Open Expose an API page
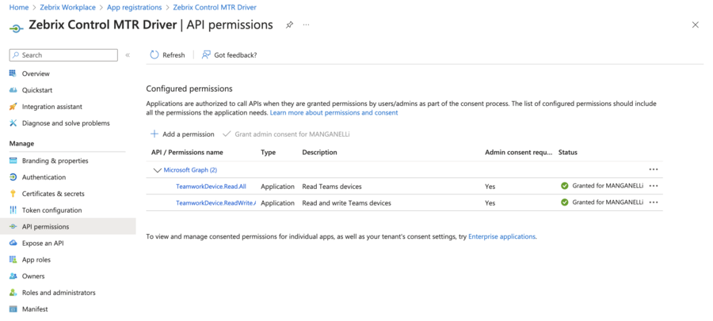This screenshot has width=713, height=321. (x=44, y=244)
